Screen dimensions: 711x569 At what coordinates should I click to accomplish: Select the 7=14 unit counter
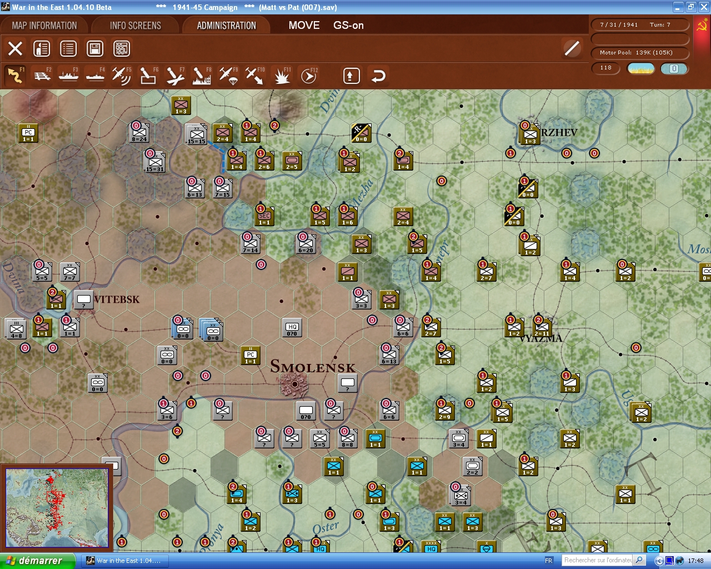251,244
